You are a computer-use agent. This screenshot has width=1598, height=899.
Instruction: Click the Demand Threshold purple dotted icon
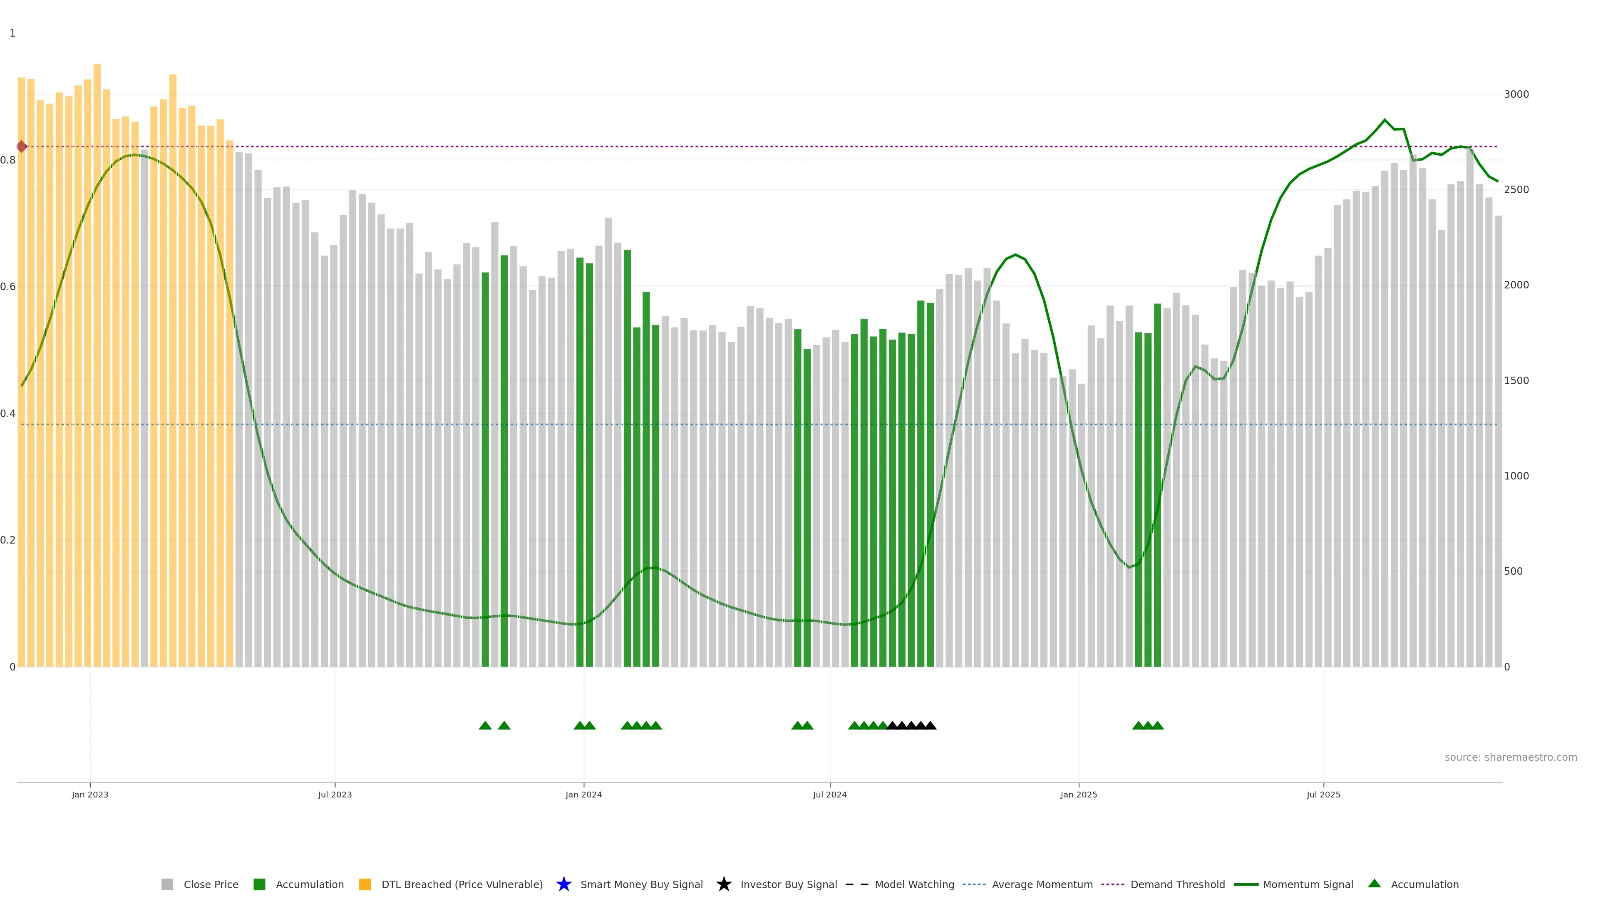click(1112, 884)
